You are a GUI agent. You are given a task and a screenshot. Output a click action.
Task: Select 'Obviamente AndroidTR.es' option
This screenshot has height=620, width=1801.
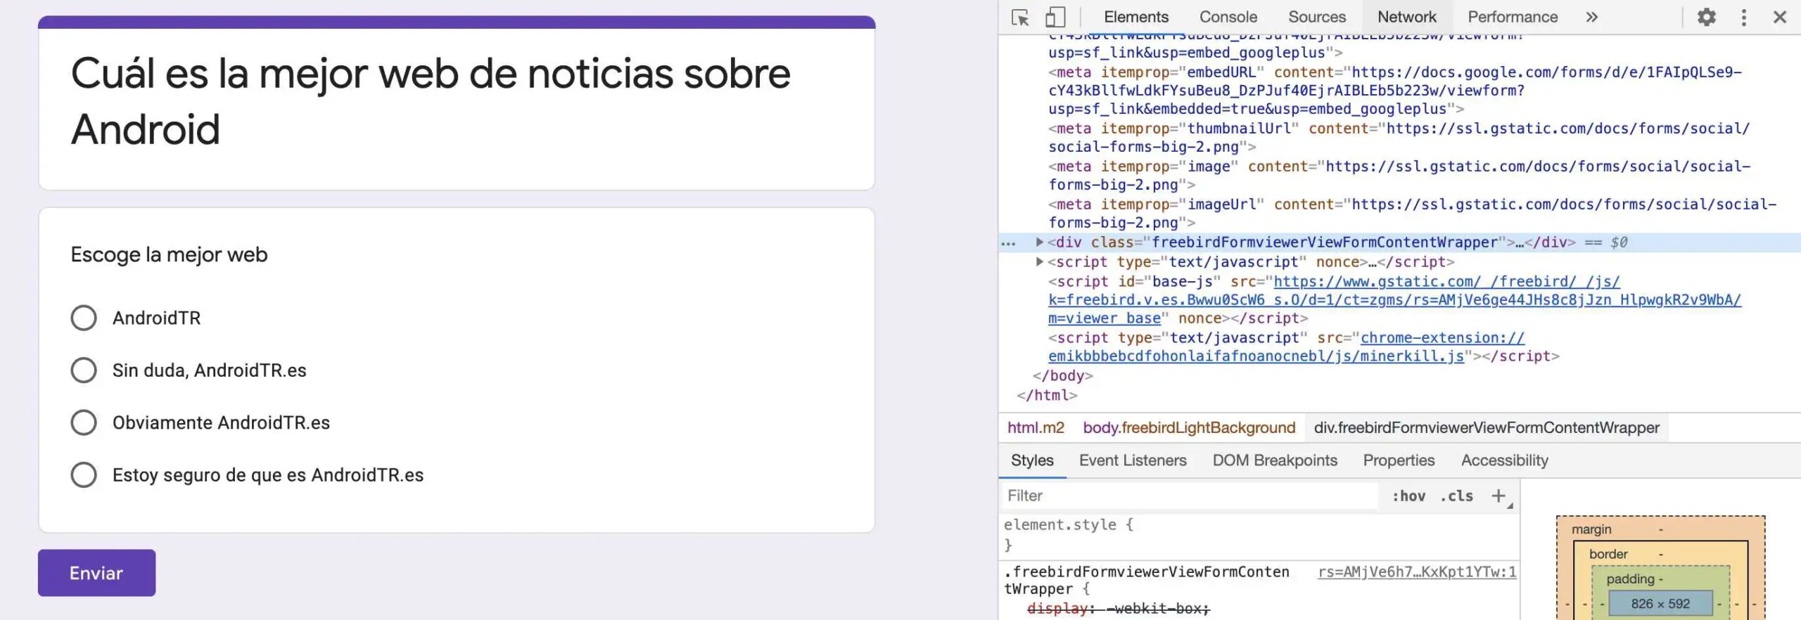pos(84,422)
